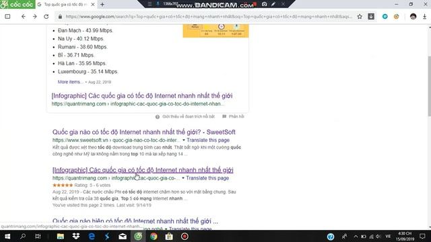Image resolution: width=431 pixels, height=242 pixels.
Task: Open the taskbar clock and date
Action: click(405, 236)
